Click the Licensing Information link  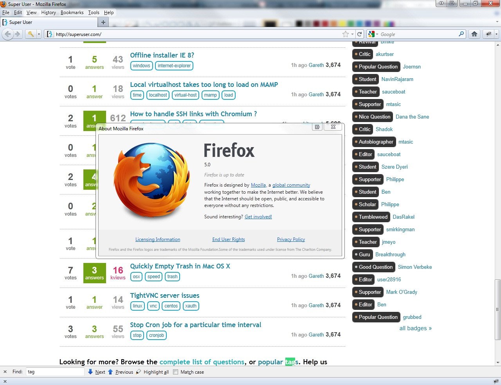click(158, 239)
